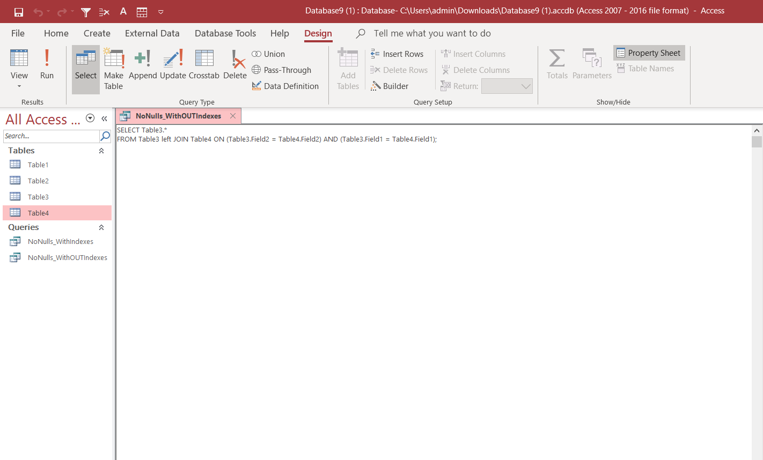Click Insert Columns in Query Setup
Viewport: 763px width, 460px height.
point(473,54)
